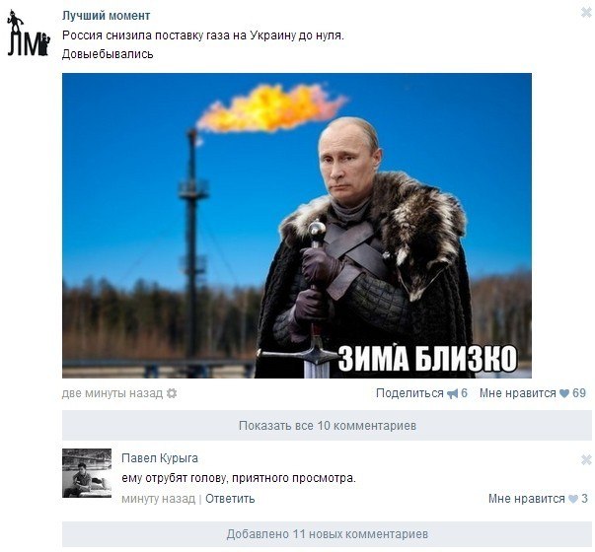Expand Показать все 10 комментариев

[x=327, y=426]
